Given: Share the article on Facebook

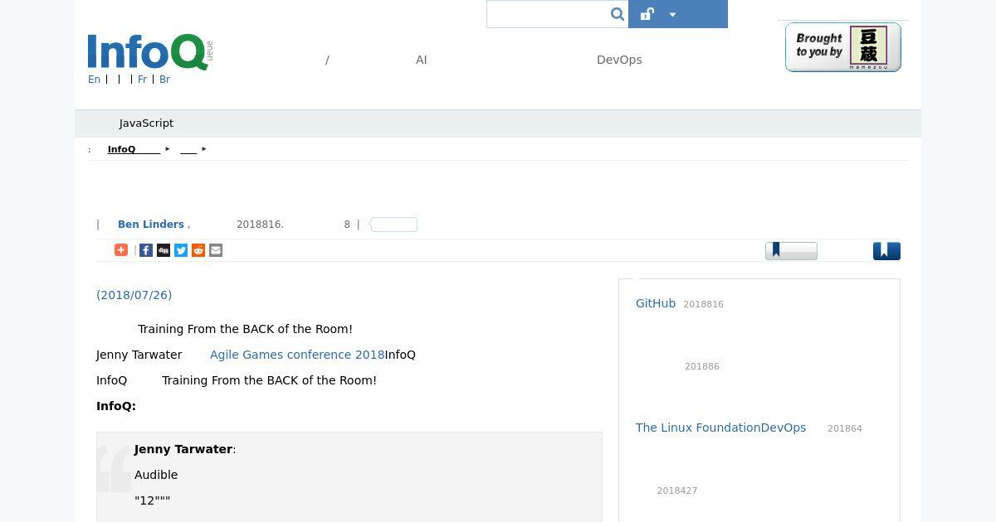Looking at the screenshot, I should tap(146, 250).
